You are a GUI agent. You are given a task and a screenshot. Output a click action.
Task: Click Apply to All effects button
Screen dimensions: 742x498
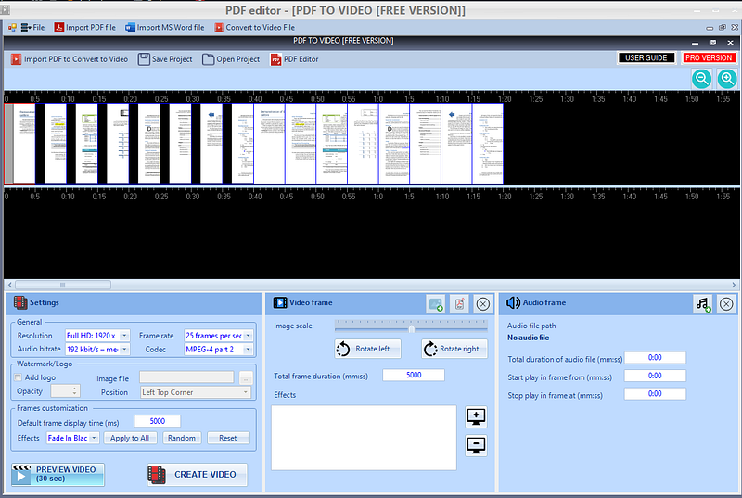[x=130, y=438]
